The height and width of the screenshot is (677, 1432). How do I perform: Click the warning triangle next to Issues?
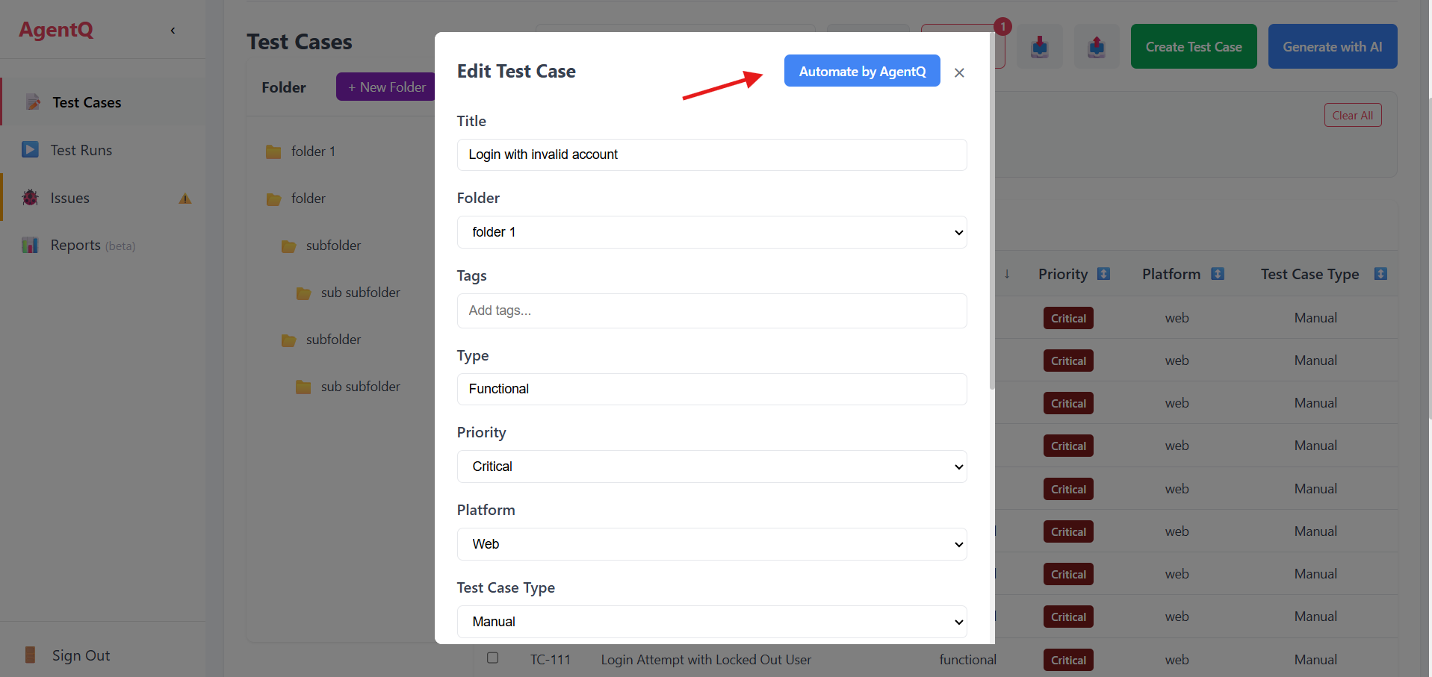(184, 198)
